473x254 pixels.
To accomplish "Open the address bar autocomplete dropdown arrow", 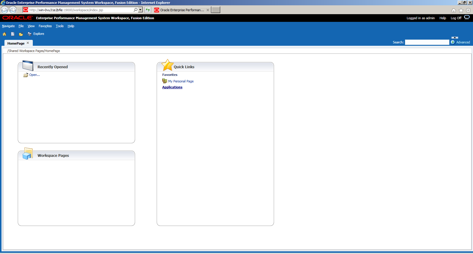I will click(140, 10).
